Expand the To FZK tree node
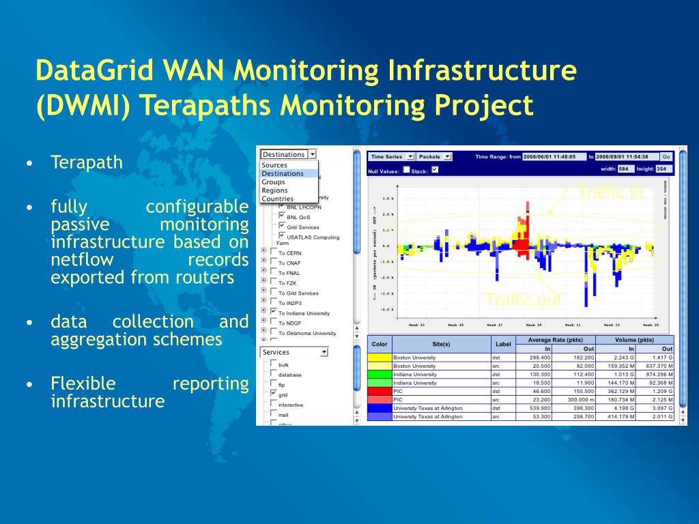699x524 pixels. coord(263,280)
